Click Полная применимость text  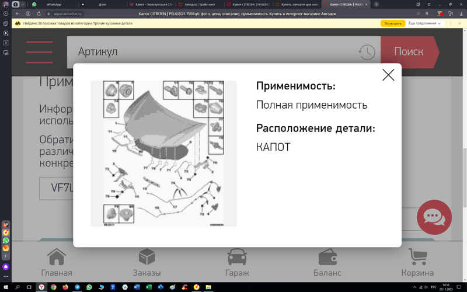[312, 105]
